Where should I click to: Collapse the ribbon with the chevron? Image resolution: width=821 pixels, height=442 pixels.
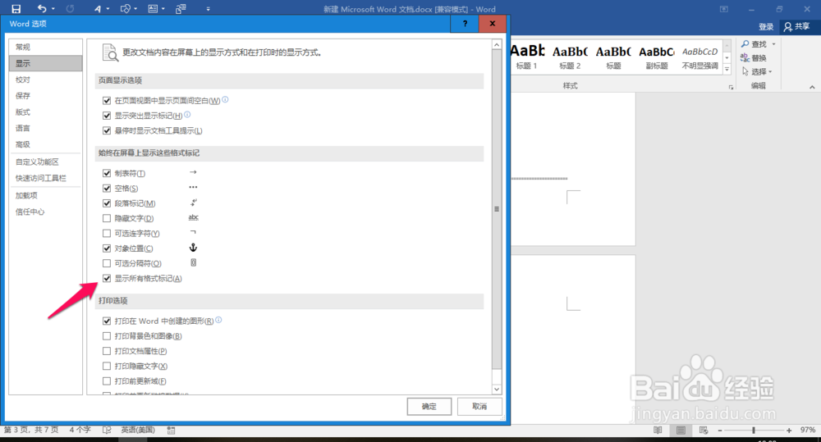(812, 87)
